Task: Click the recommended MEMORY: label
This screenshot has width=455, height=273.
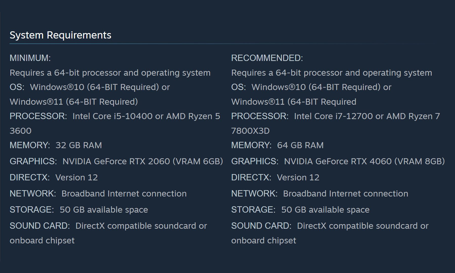Action: pyautogui.click(x=252, y=145)
